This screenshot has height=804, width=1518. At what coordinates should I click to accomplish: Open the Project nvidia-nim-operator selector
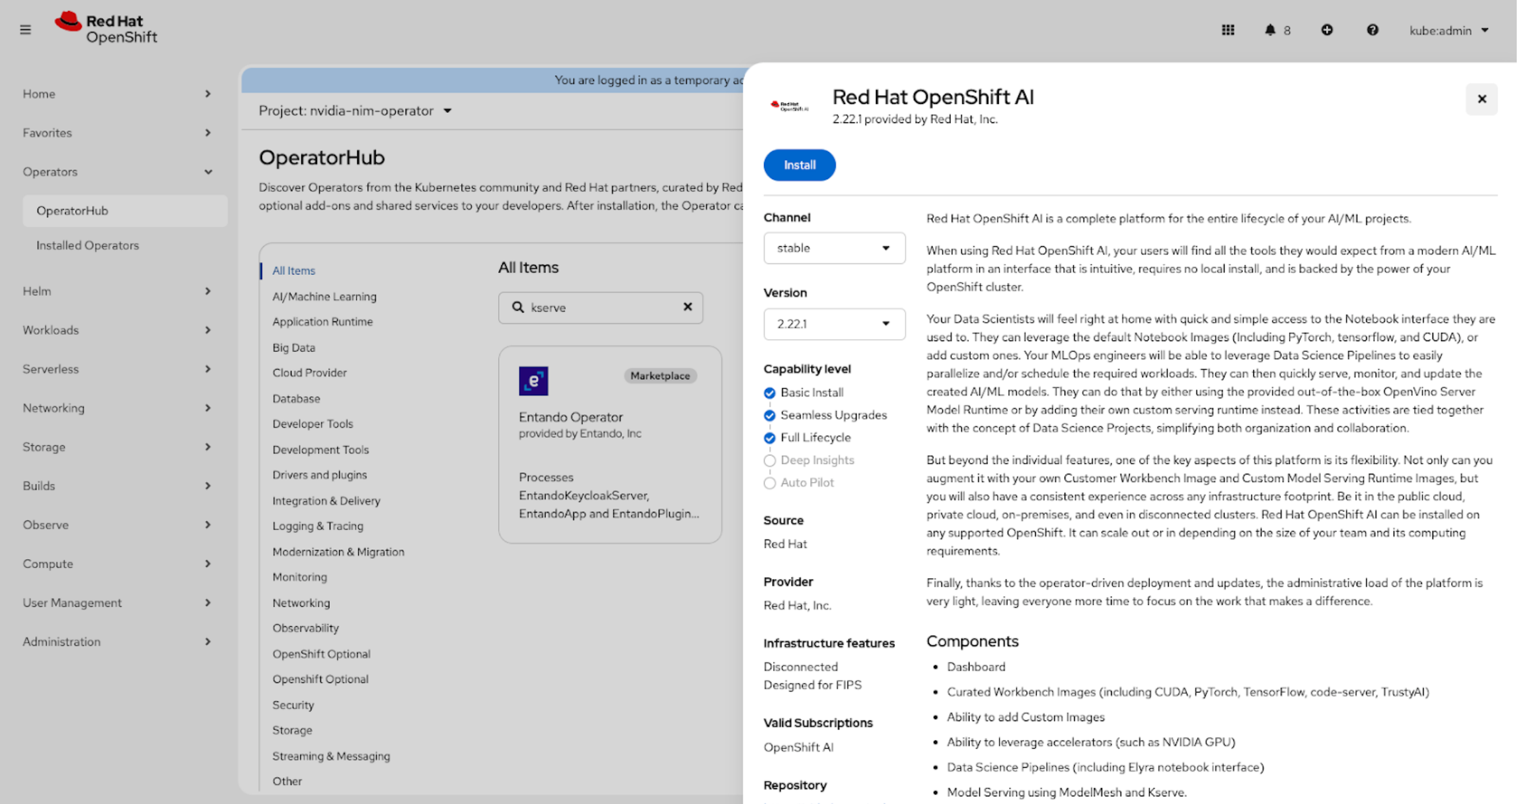(355, 111)
